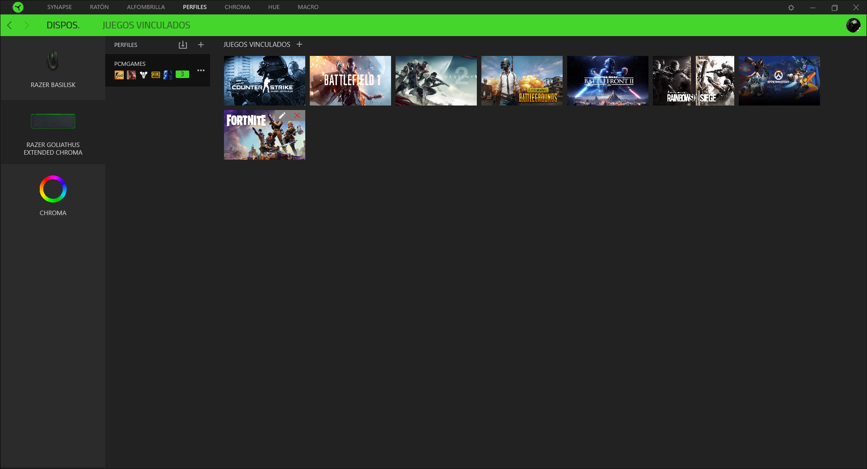Viewport: 867px width, 469px height.
Task: Open the user account avatar
Action: pos(853,25)
